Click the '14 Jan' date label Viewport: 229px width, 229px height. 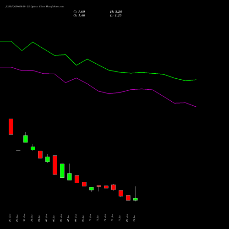(105, 218)
